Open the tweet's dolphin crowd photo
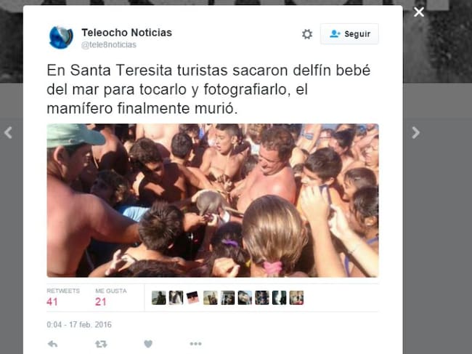This screenshot has height=354, width=472. (x=213, y=201)
